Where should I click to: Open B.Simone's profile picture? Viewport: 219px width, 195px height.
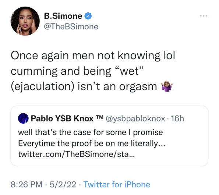(x=25, y=21)
